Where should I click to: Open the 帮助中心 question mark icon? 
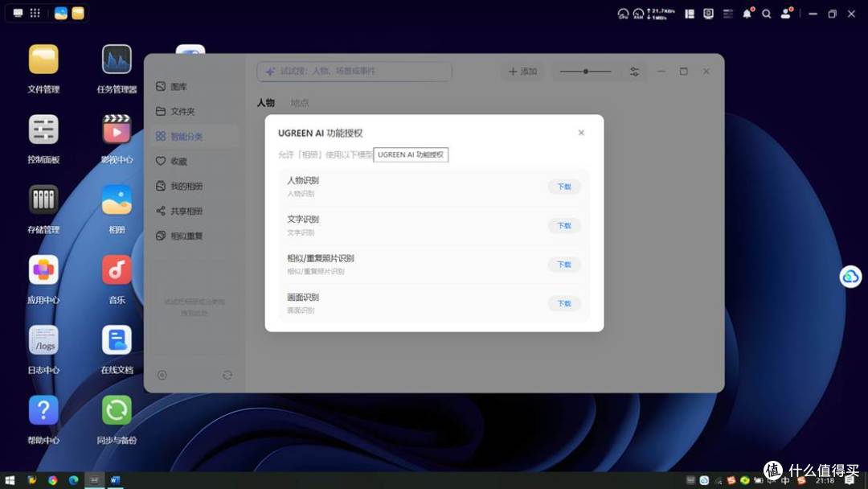tap(43, 410)
